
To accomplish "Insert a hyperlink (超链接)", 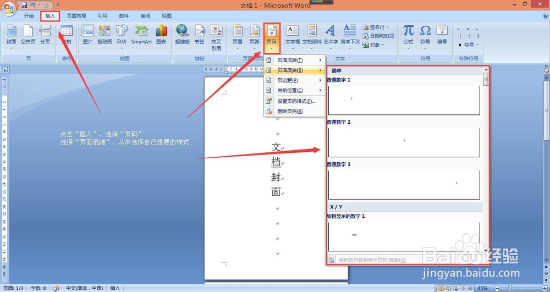I will pos(183,35).
